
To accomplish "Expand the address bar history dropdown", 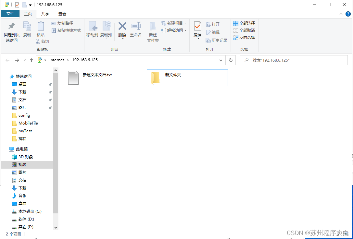I will click(221, 60).
